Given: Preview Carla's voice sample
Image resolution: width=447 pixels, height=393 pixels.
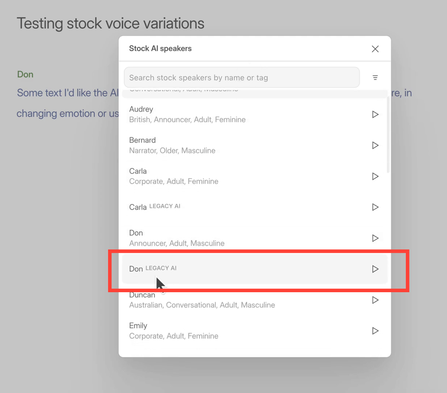Looking at the screenshot, I should [375, 176].
